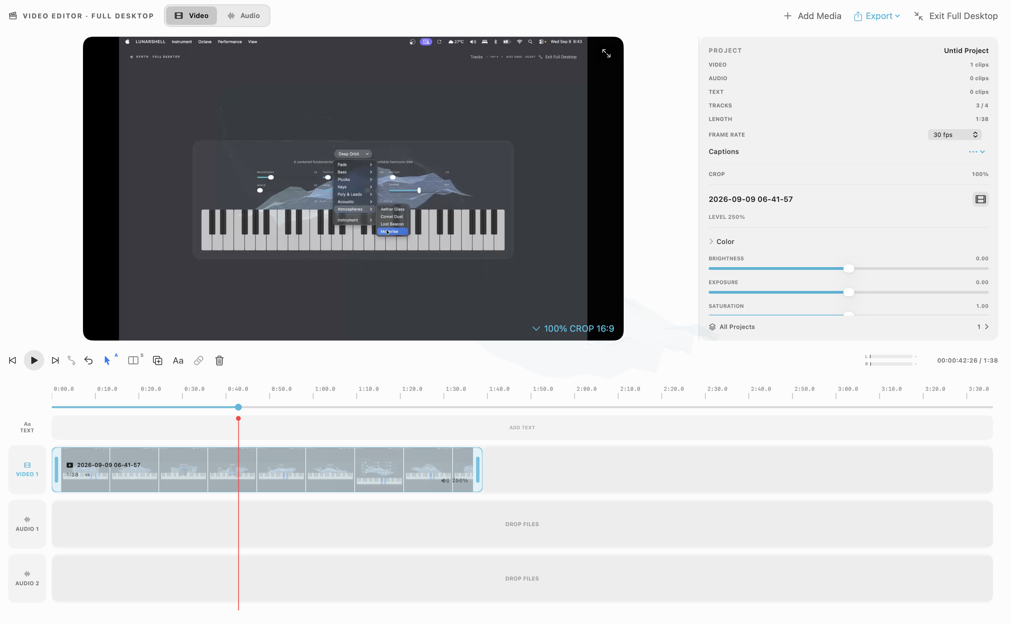Select the arrow pointer tool
The height and width of the screenshot is (624, 1010).
[x=107, y=360]
